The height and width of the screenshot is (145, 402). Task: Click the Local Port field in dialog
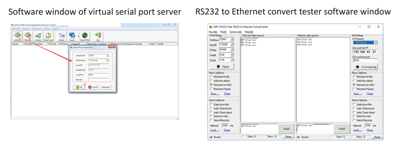pos(98,75)
